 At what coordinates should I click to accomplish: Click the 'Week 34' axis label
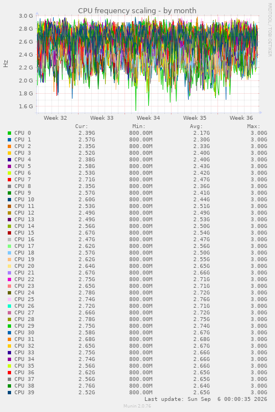148,118
